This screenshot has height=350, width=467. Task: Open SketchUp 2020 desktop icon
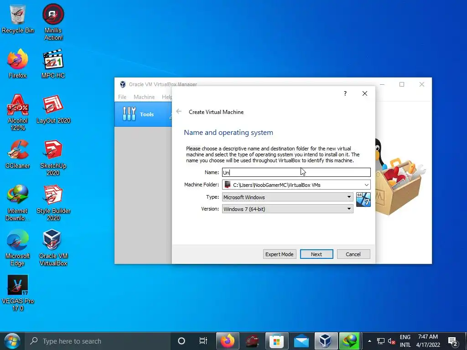click(x=53, y=158)
